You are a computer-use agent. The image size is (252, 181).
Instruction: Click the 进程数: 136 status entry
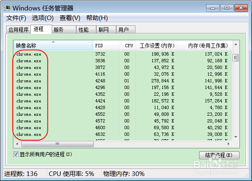pyautogui.click(x=21, y=174)
